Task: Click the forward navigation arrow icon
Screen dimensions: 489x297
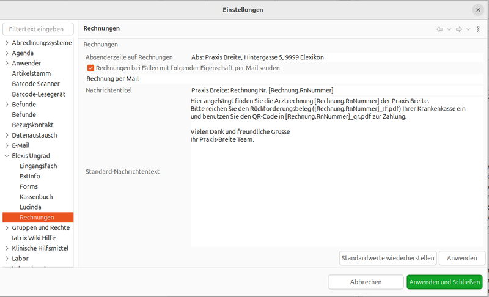Action: coord(459,29)
